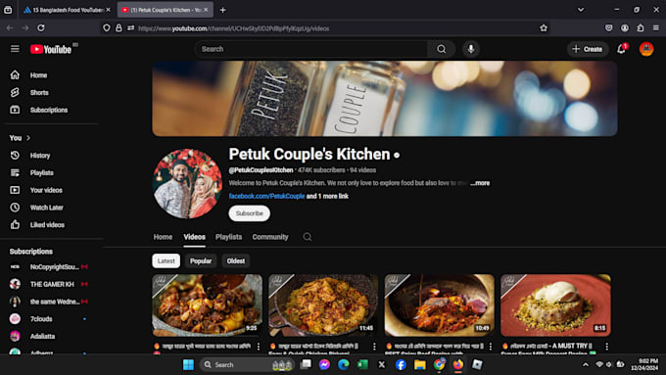Image resolution: width=666 pixels, height=375 pixels.
Task: Open the Community tab
Action: click(270, 237)
